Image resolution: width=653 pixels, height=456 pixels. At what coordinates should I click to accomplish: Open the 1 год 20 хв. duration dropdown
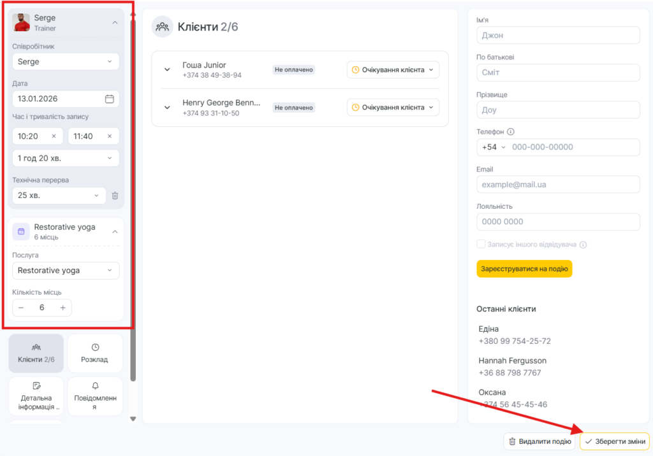click(66, 158)
